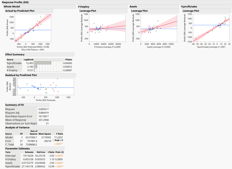This screenshot has height=169, width=232.
Task: Click Assets std error 0.024948
Action: (40, 163)
